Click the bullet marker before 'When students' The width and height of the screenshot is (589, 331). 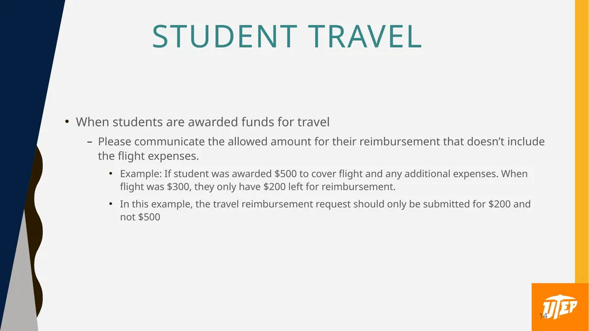[67, 121]
